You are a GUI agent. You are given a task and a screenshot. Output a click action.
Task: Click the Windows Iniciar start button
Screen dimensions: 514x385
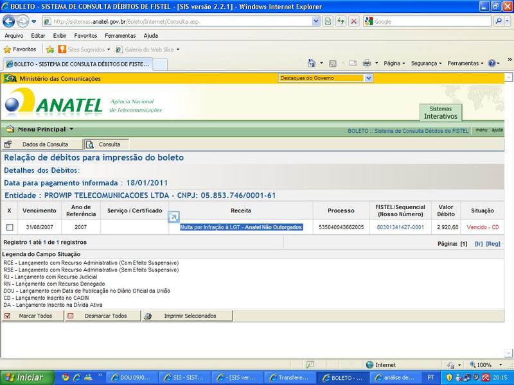pyautogui.click(x=28, y=377)
